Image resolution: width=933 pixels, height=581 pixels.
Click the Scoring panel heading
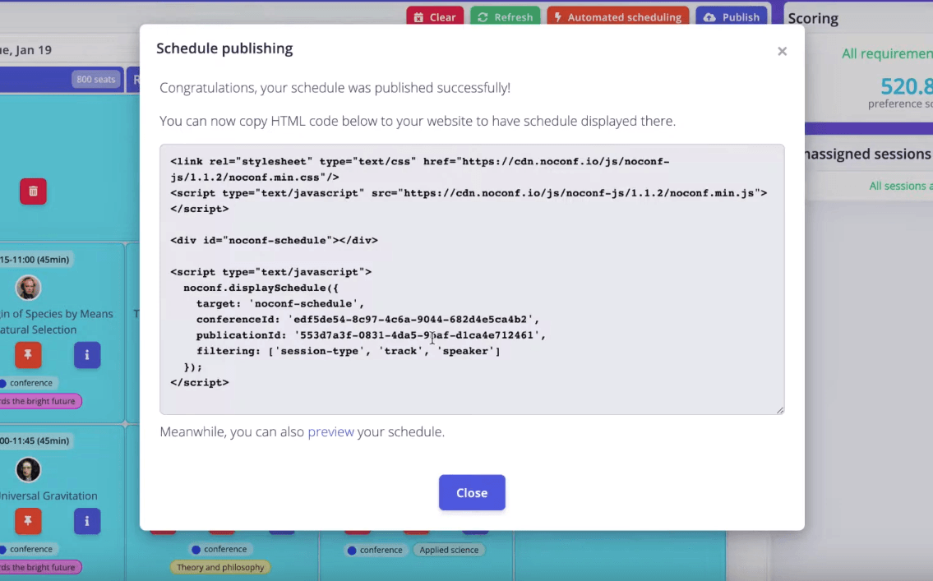point(813,18)
